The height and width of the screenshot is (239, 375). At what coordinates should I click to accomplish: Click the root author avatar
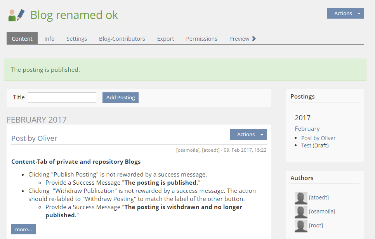(x=301, y=225)
